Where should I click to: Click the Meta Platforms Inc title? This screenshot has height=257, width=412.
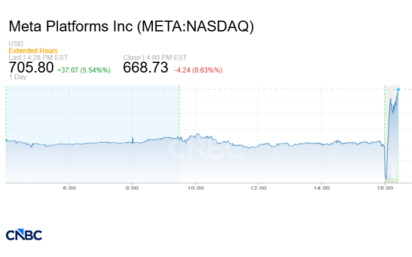[x=132, y=27]
